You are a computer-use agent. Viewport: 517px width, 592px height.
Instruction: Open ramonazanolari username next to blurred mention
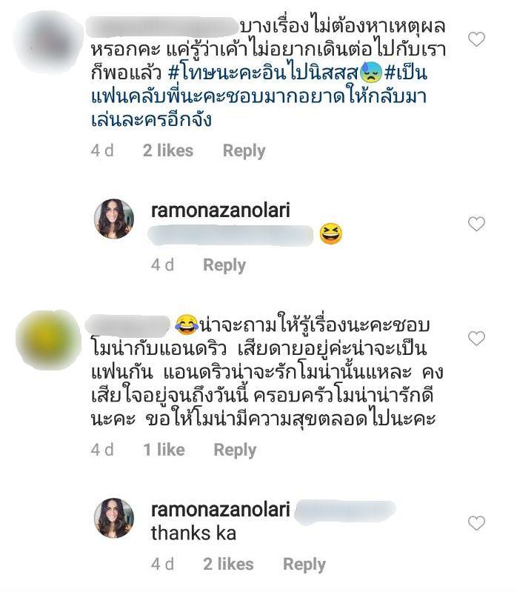click(x=221, y=509)
